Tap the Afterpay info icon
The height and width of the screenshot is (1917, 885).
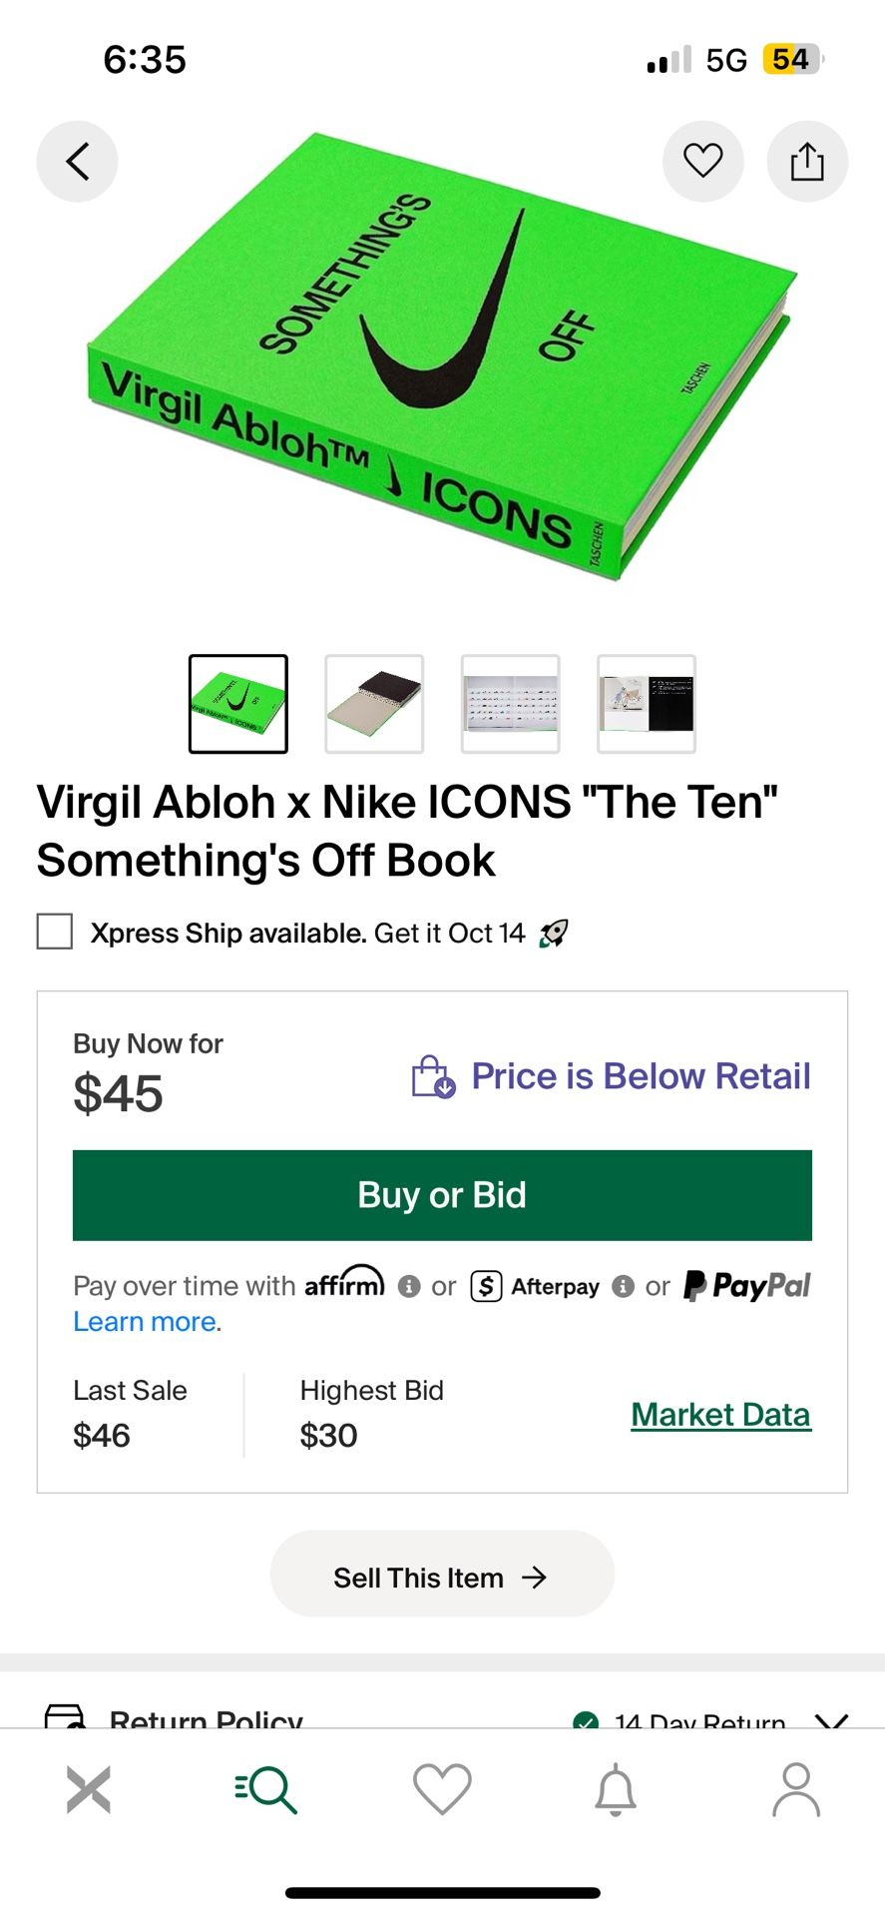point(624,1286)
